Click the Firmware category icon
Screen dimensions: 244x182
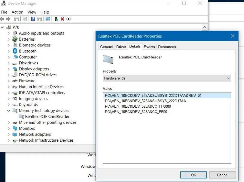15,81
